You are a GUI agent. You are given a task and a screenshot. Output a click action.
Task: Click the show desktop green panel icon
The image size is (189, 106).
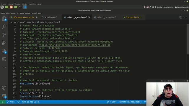click(x=6, y=7)
